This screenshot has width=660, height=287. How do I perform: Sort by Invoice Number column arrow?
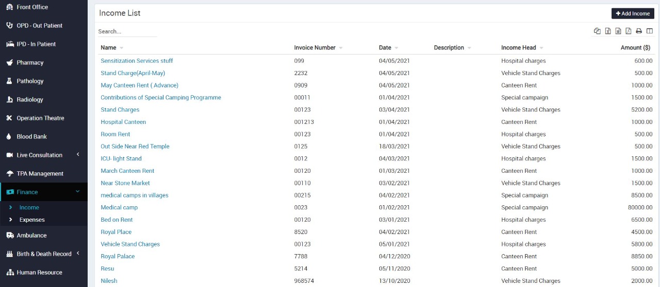[x=341, y=48]
